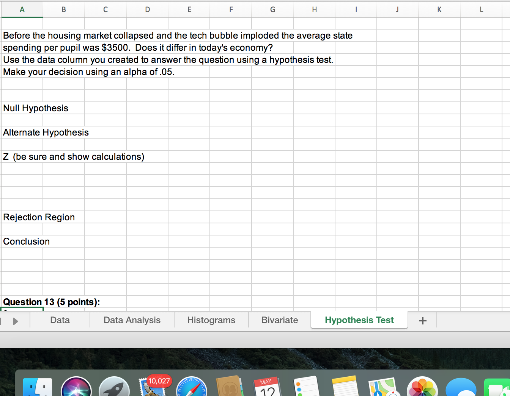Click the sheet tab scroll right arrow
Screen dimensions: 510x396
16,321
